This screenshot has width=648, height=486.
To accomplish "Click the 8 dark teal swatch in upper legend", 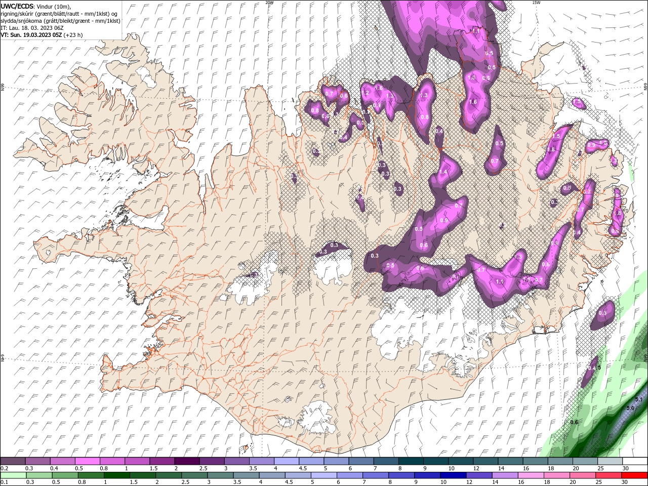I will (x=411, y=461).
